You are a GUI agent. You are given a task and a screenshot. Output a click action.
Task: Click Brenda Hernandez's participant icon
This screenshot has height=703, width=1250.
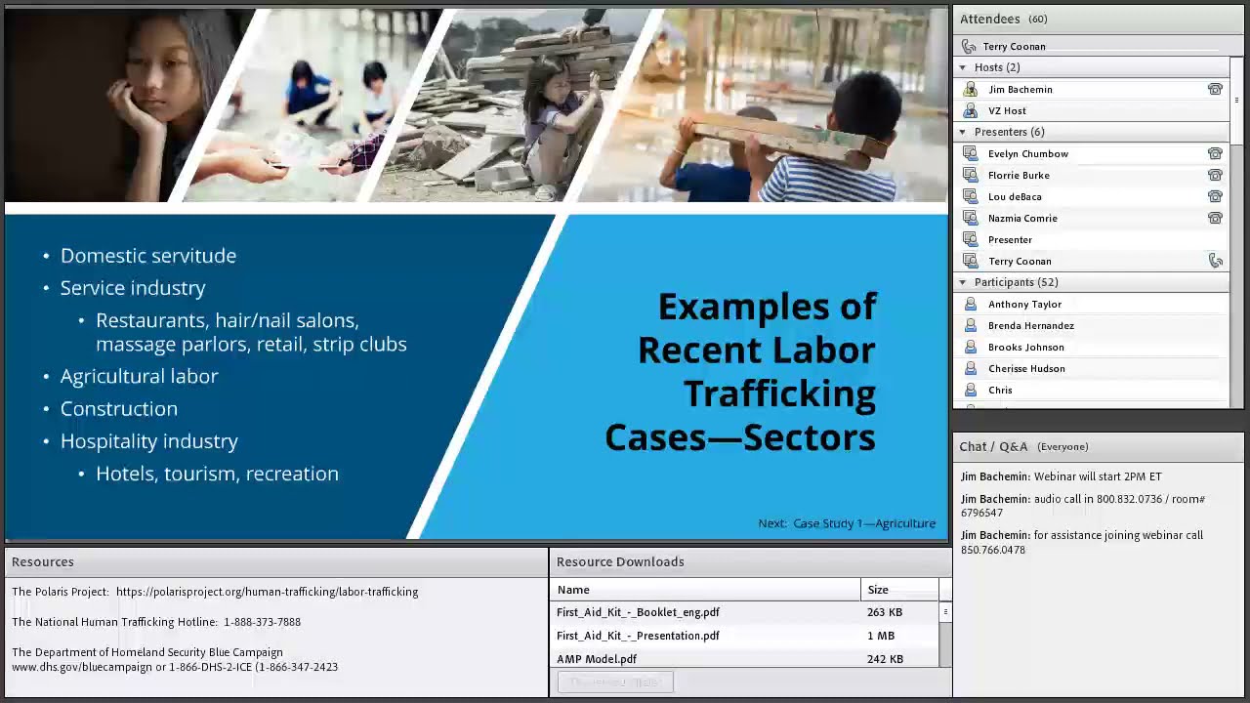pyautogui.click(x=970, y=325)
